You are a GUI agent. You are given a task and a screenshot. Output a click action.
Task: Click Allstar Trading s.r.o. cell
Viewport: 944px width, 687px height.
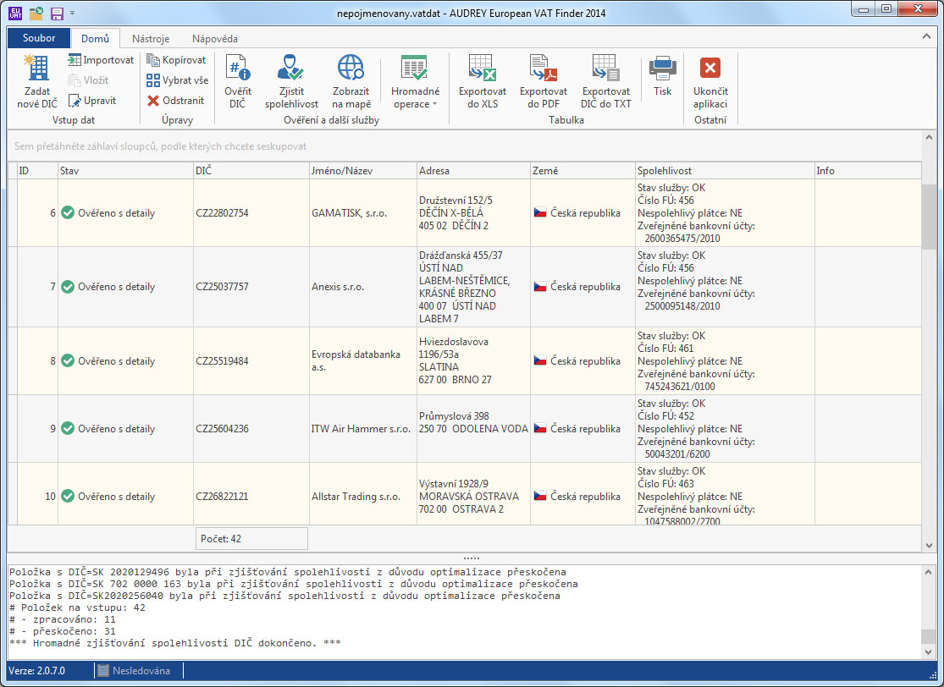(362, 494)
